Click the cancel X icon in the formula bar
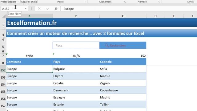This screenshot has height=111, width=197. [x=39, y=9]
